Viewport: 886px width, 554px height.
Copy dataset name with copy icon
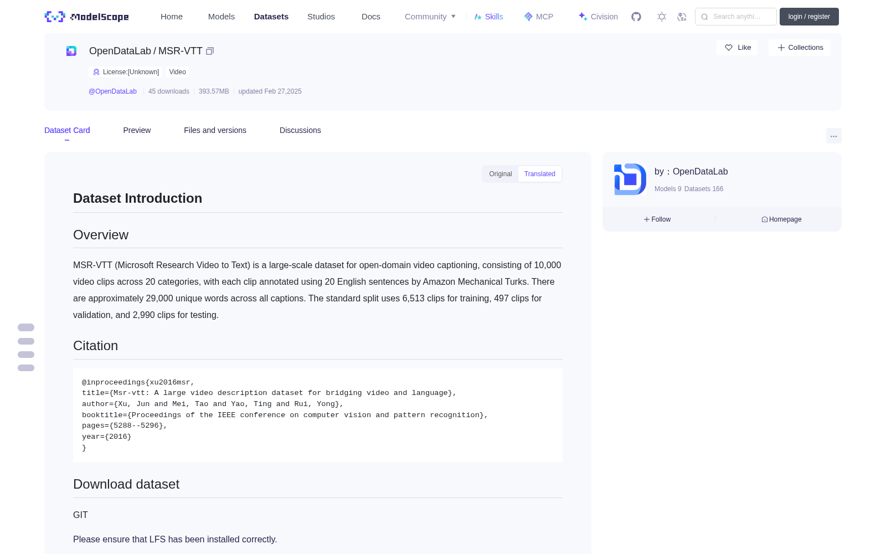(210, 51)
